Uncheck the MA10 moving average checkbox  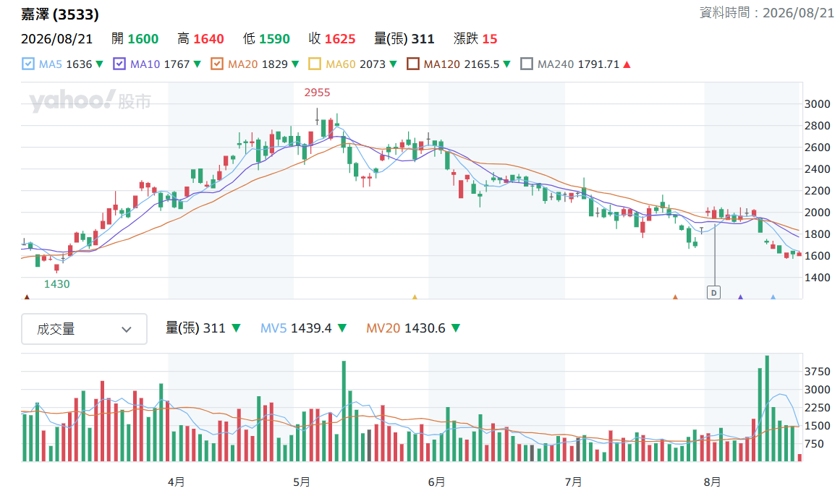pos(119,64)
